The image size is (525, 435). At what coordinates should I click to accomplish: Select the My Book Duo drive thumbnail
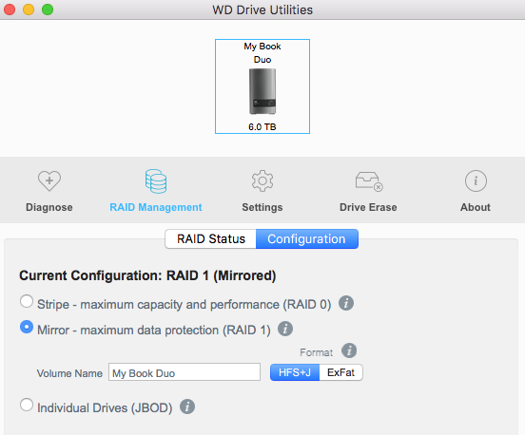[262, 86]
